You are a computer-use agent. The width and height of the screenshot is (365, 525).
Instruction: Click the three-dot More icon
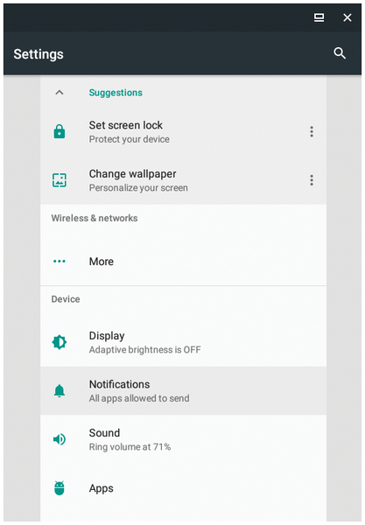click(60, 261)
